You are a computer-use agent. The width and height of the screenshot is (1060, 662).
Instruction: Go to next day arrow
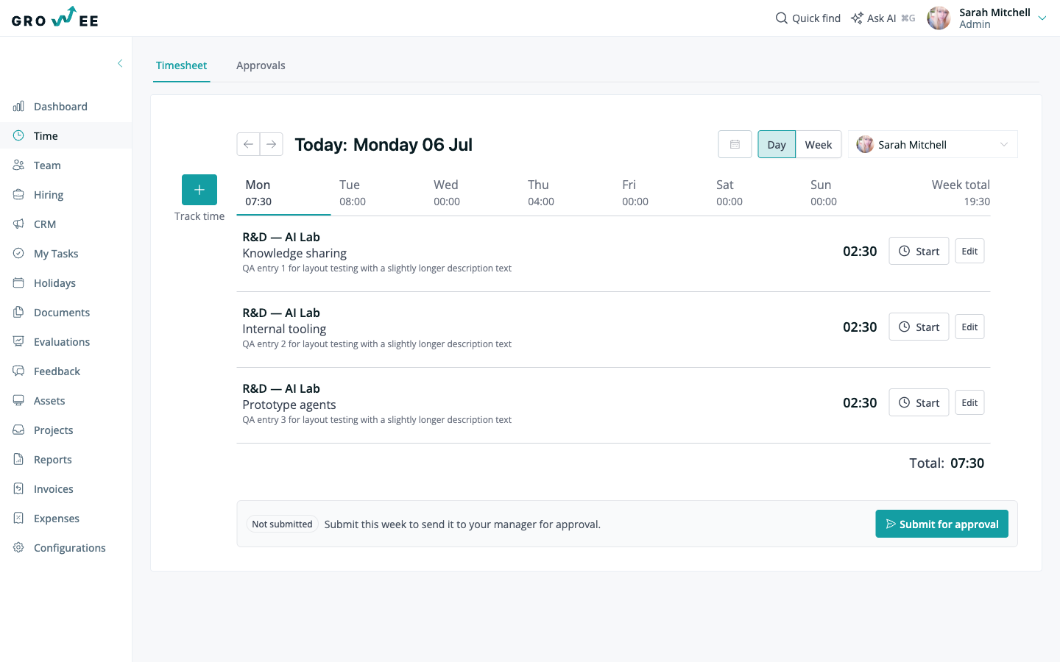[272, 144]
